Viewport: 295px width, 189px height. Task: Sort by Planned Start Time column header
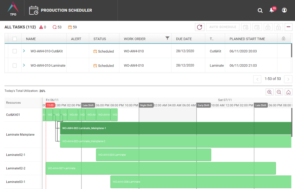(247, 39)
